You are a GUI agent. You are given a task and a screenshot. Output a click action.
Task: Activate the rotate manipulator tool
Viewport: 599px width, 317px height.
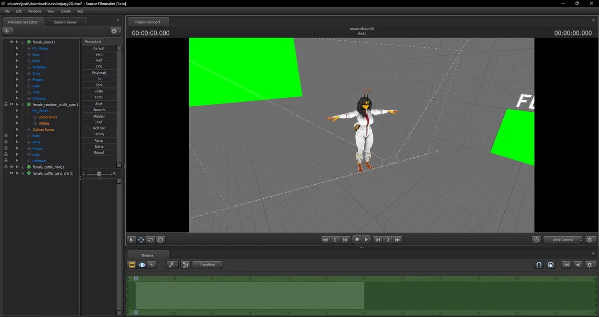[x=151, y=240]
